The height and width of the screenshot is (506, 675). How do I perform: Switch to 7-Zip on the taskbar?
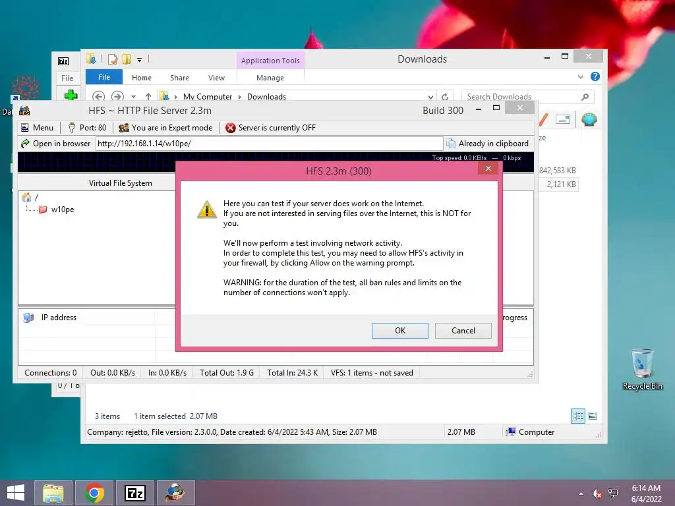[x=135, y=493]
